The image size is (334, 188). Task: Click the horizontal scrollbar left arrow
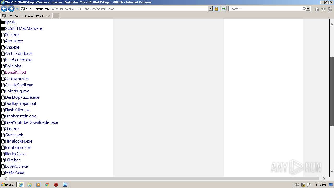click(x=6, y=179)
